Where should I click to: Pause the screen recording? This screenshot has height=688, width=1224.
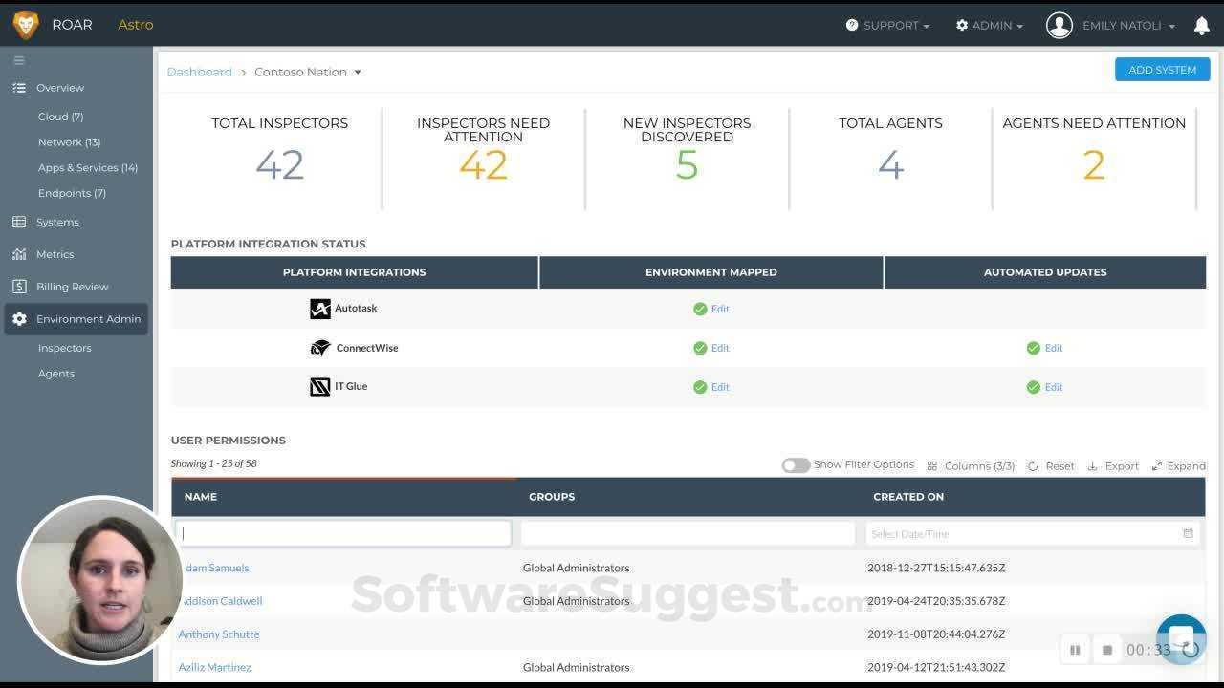[x=1075, y=650]
